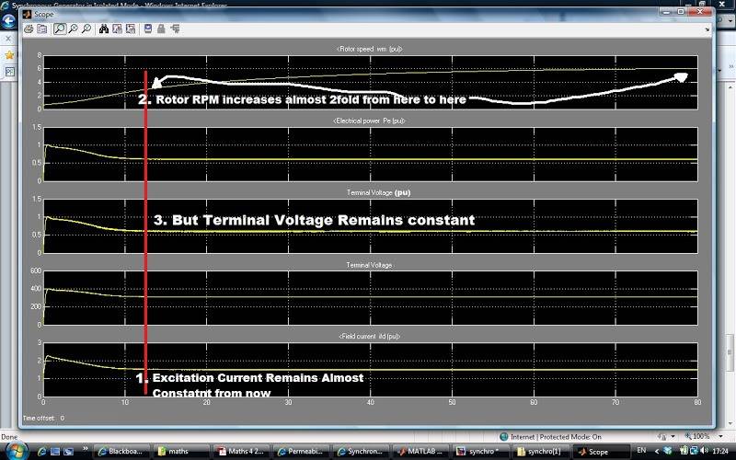736x460 pixels.
Task: Expand Quick Launch overflow chevron
Action: click(86, 449)
